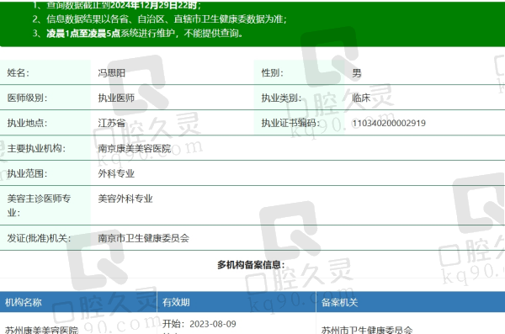The height and width of the screenshot is (334, 505).
Task: Click the 性别 label
Action: click(x=272, y=73)
